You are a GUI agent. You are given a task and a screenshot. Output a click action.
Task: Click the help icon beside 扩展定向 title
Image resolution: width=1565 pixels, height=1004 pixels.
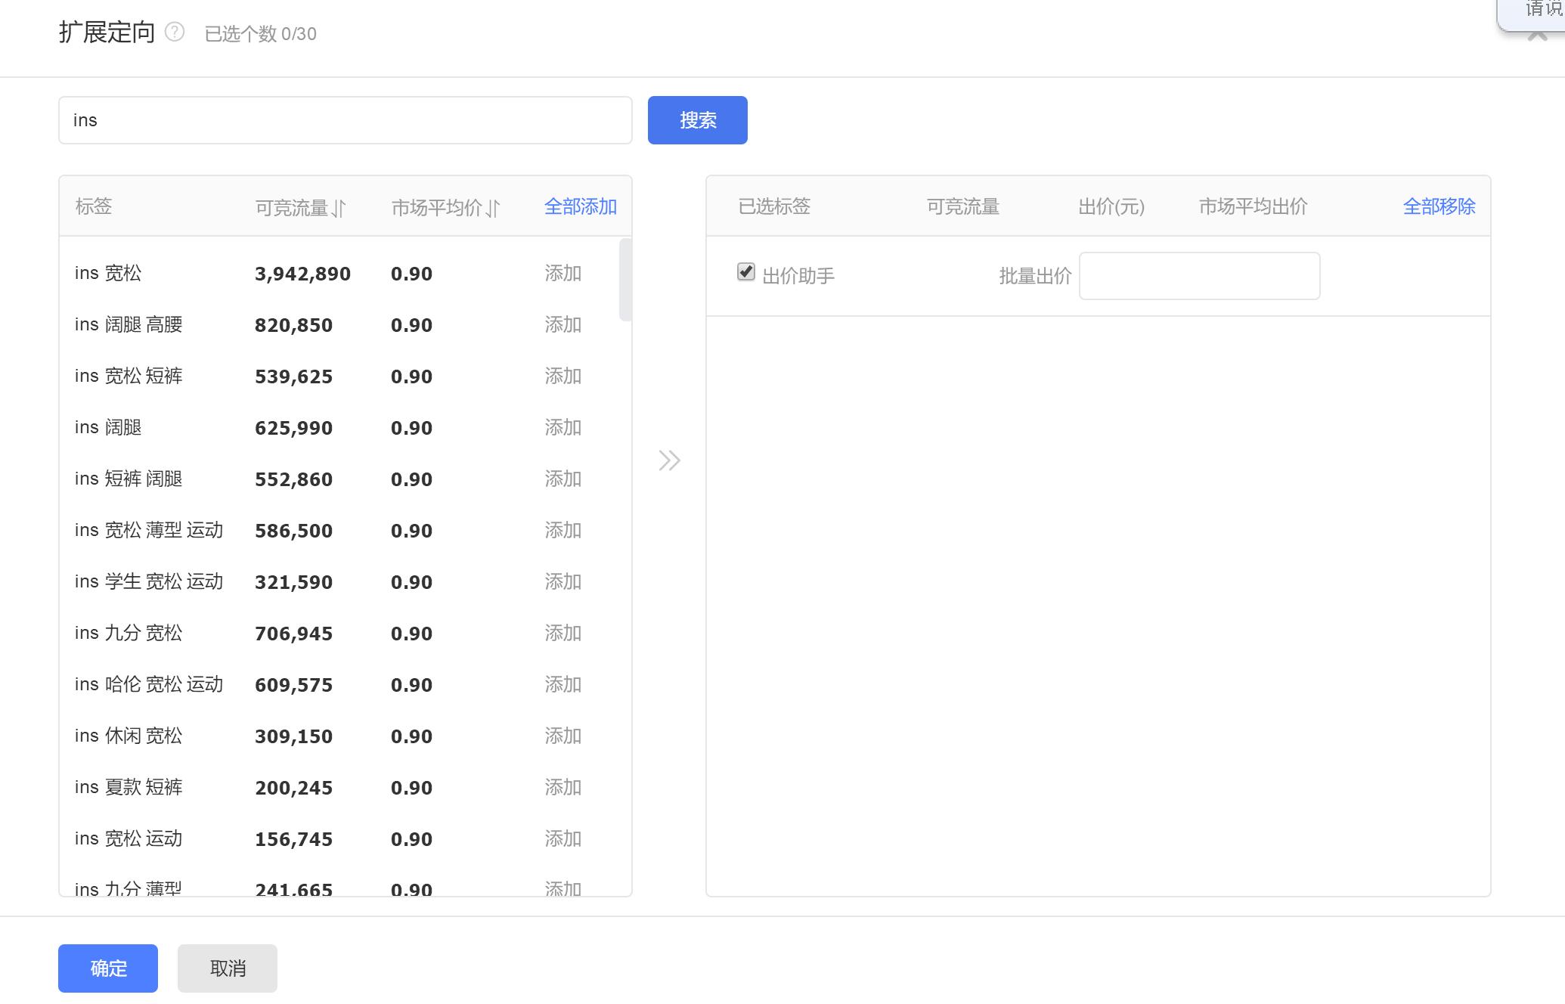coord(175,32)
